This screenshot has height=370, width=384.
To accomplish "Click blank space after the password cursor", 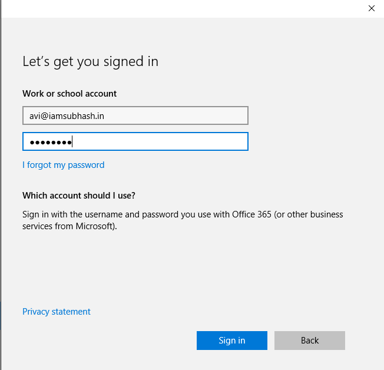I will 177,142.
